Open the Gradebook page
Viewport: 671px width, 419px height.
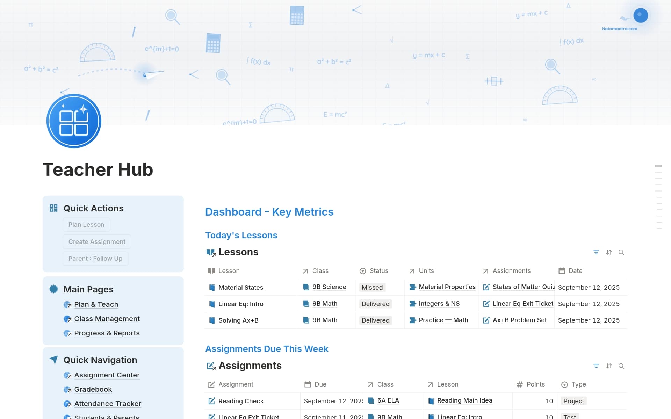[93, 389]
